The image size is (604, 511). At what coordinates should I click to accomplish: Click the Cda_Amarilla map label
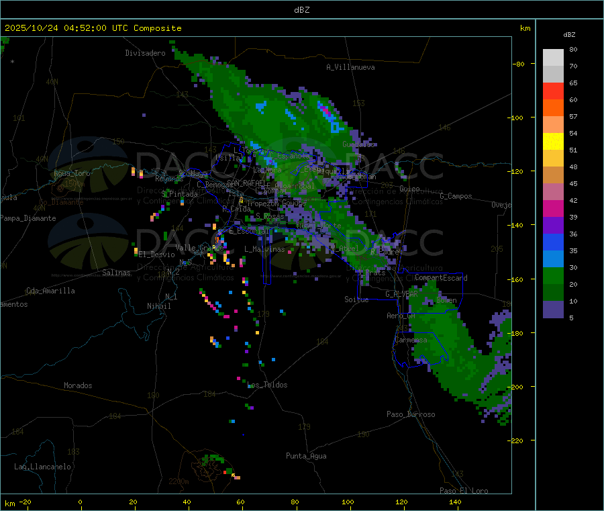tap(50, 291)
